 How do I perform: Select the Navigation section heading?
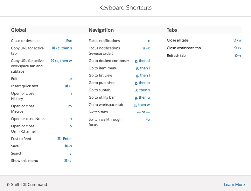101,30
